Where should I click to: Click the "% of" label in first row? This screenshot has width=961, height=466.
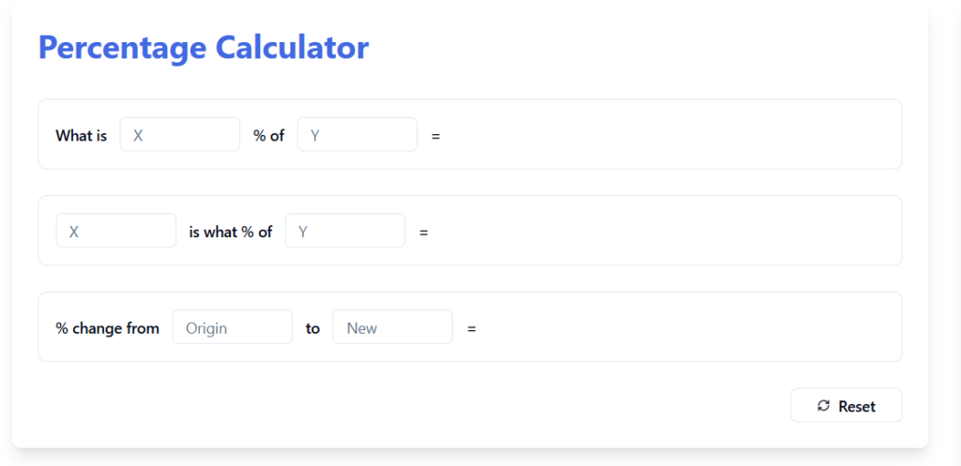pos(268,135)
